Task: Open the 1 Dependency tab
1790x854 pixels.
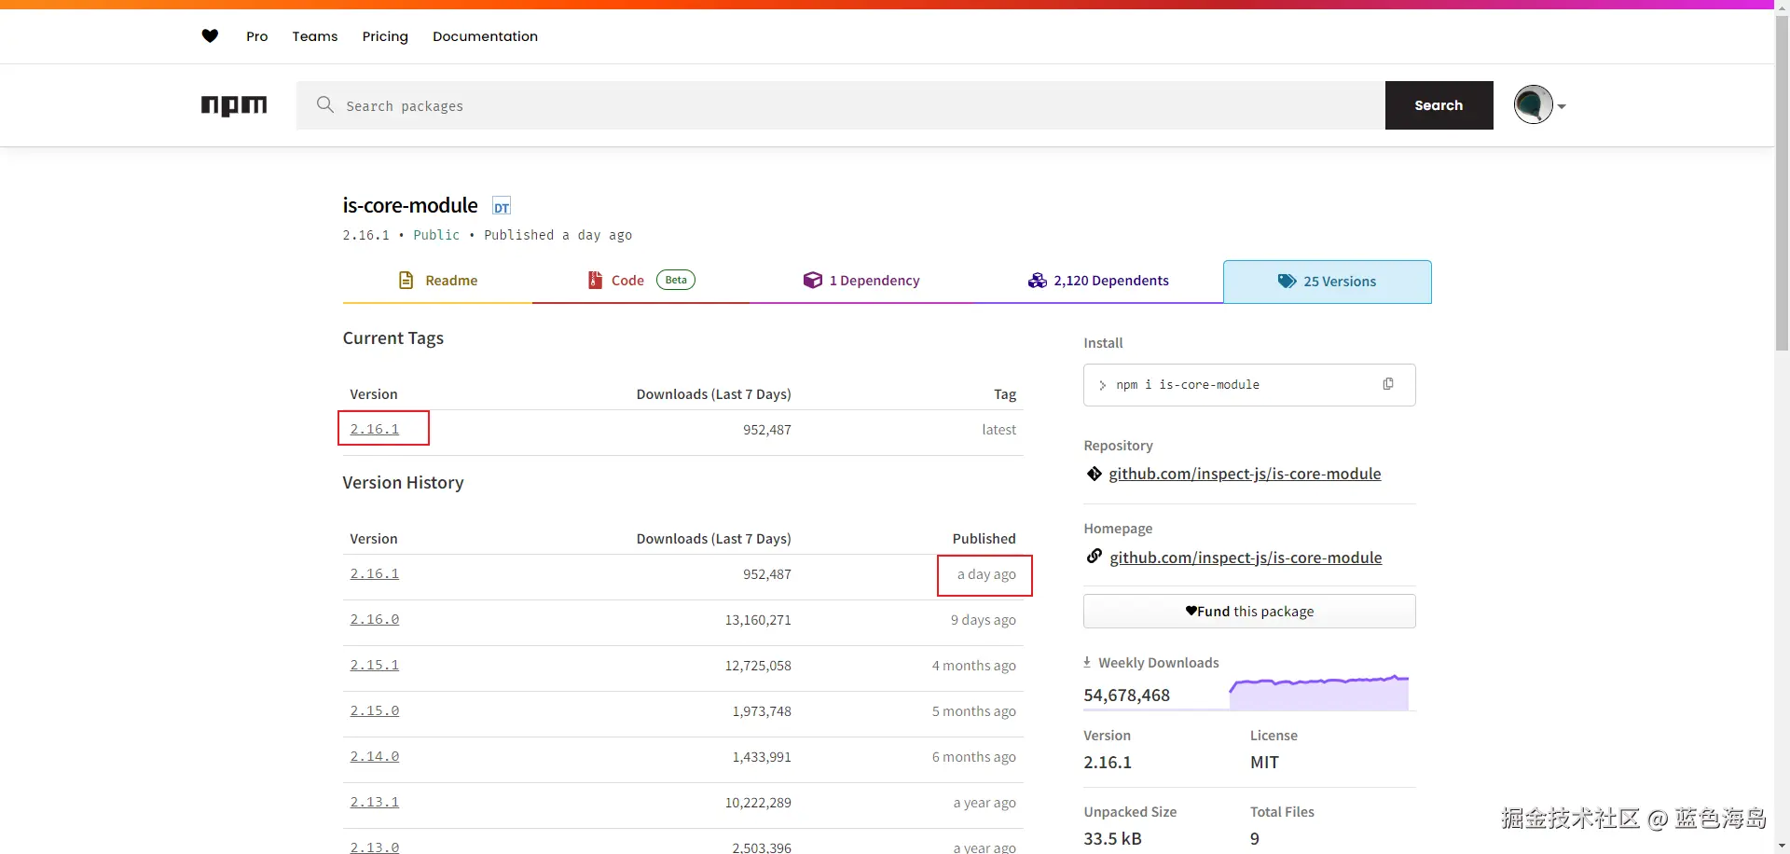Action: 861,281
